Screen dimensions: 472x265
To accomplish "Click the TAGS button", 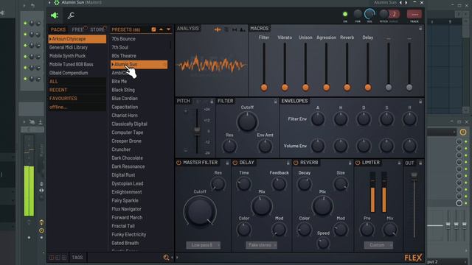I will pyautogui.click(x=77, y=258).
